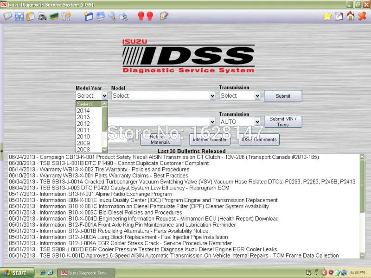Click the left edge panel expand arrow
The height and width of the screenshot is (278, 371).
pos(1,151)
